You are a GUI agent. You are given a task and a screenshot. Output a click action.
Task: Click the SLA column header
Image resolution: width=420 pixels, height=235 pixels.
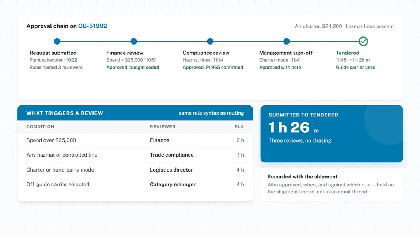[239, 127]
